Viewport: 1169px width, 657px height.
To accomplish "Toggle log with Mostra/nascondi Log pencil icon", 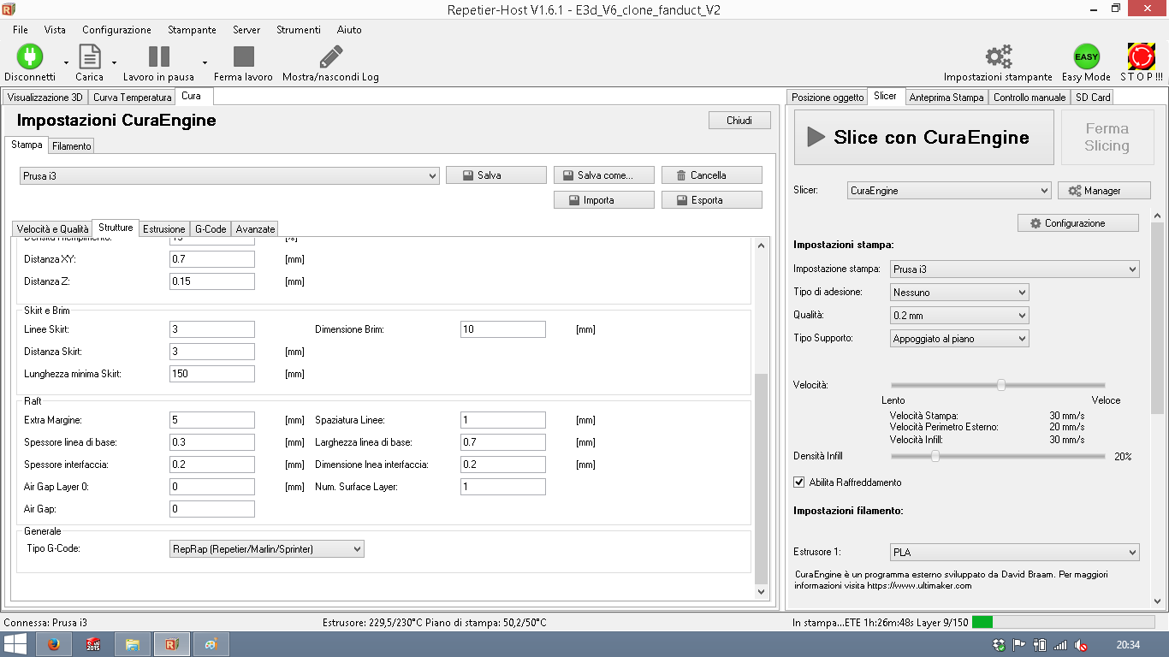I will (330, 56).
